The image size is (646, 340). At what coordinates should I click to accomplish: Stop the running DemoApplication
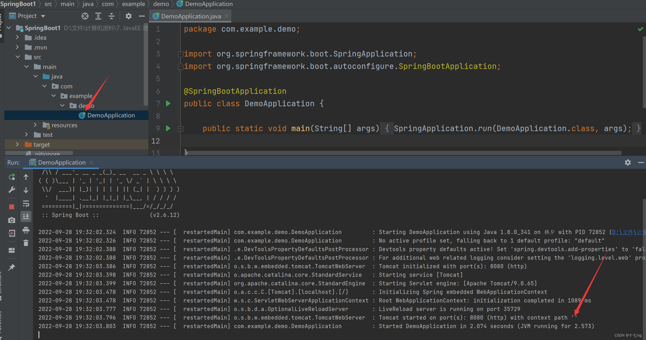click(x=12, y=207)
